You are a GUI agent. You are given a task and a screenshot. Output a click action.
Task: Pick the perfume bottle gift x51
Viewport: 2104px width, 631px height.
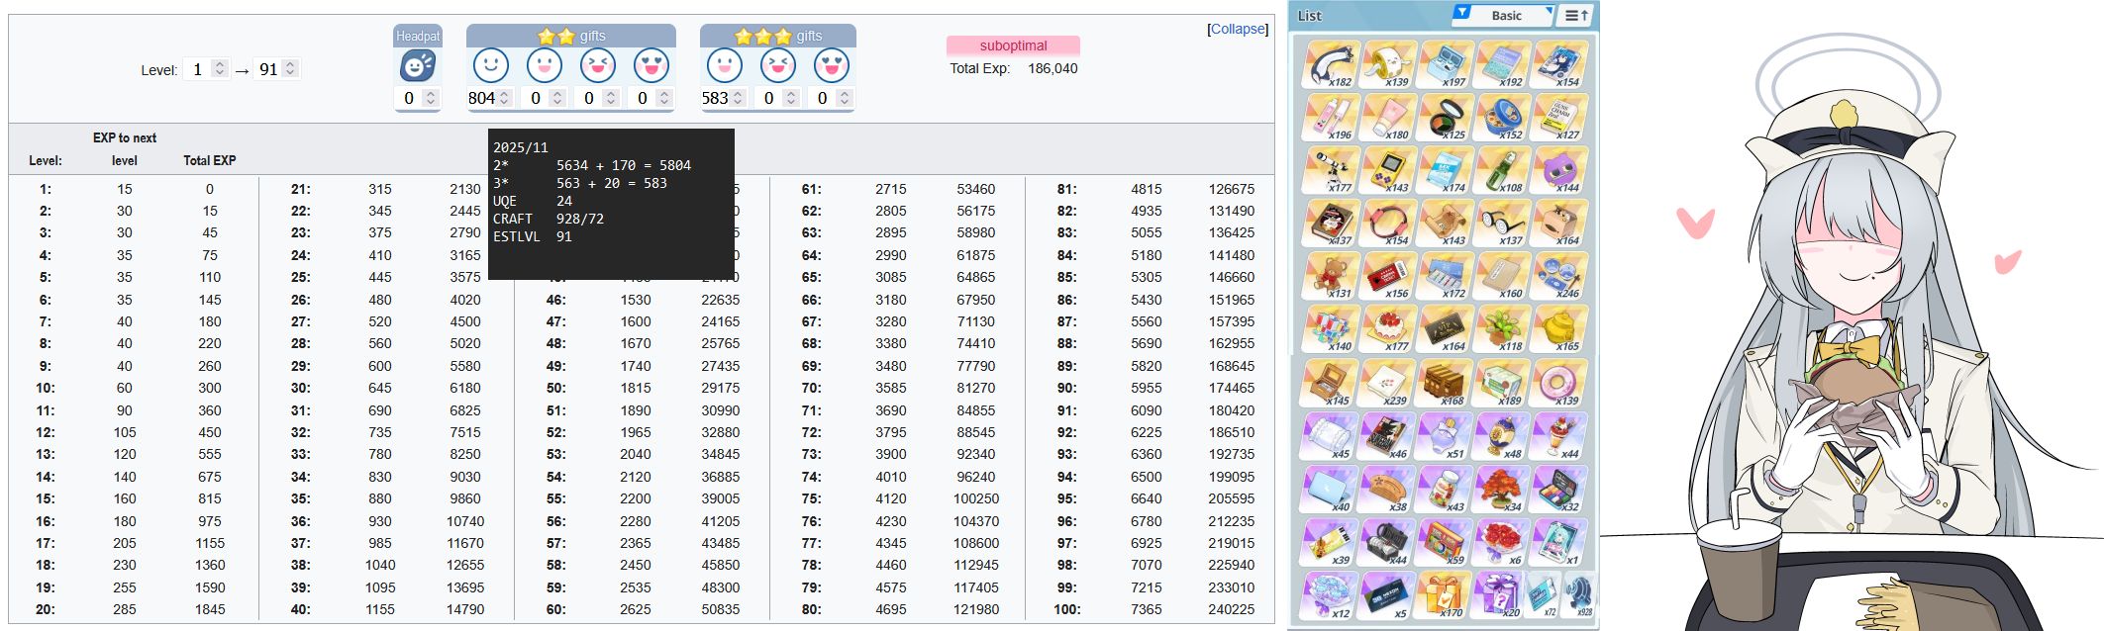click(x=1445, y=436)
